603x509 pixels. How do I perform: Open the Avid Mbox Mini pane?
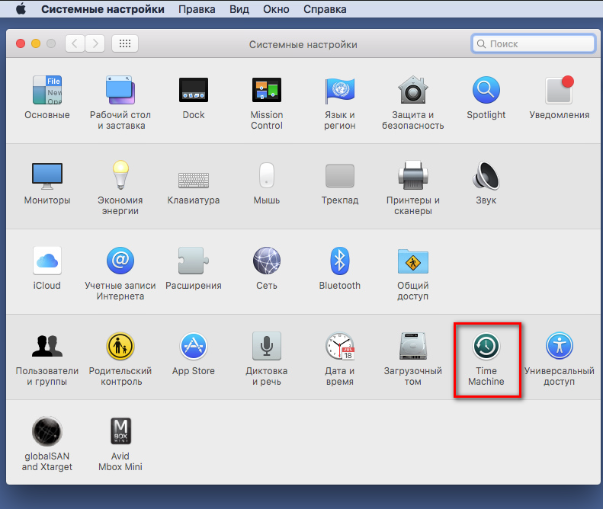pyautogui.click(x=120, y=432)
